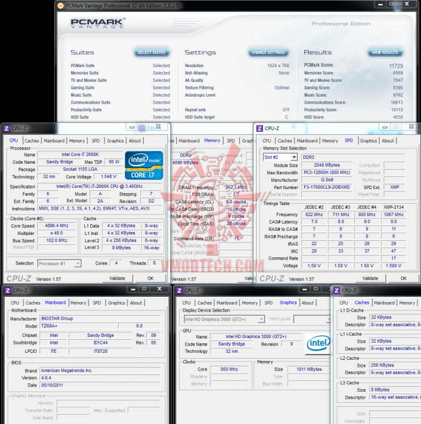421x424 pixels.
Task: Click Validate in the CPU tab window
Action: click(117, 279)
